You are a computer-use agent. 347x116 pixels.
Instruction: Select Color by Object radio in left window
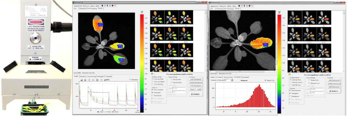[152, 82]
